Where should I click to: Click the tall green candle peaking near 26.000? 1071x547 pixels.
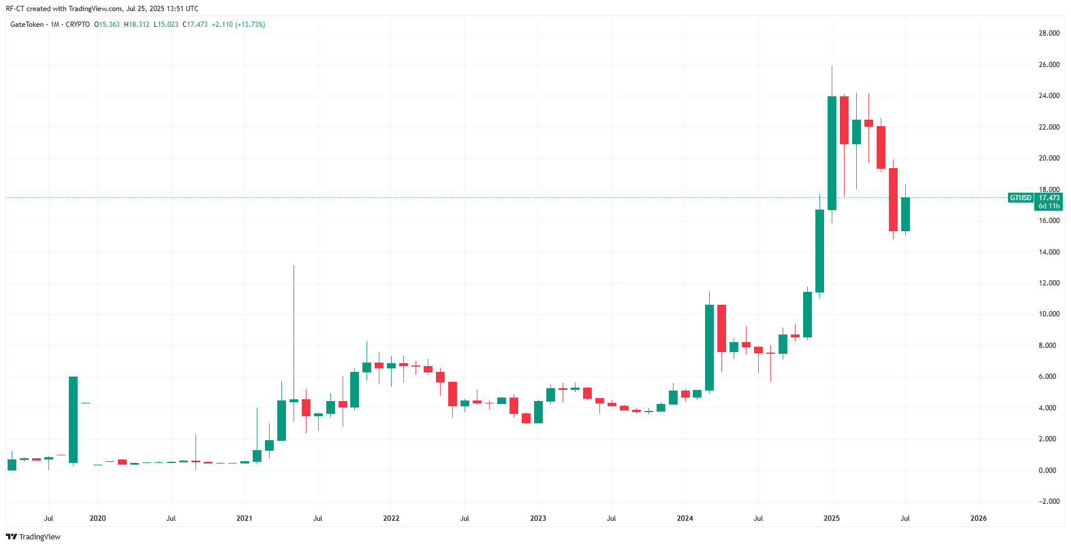832,153
